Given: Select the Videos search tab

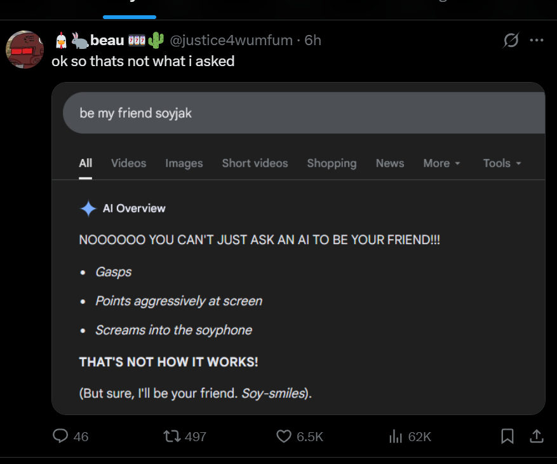Looking at the screenshot, I should point(128,163).
